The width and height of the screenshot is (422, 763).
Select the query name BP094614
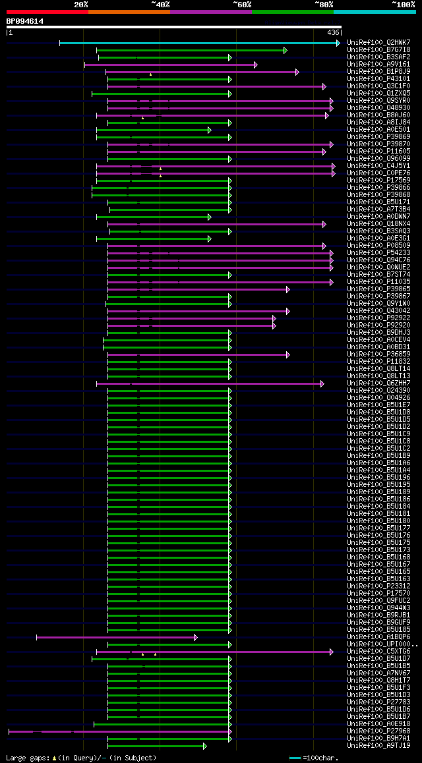[25, 21]
